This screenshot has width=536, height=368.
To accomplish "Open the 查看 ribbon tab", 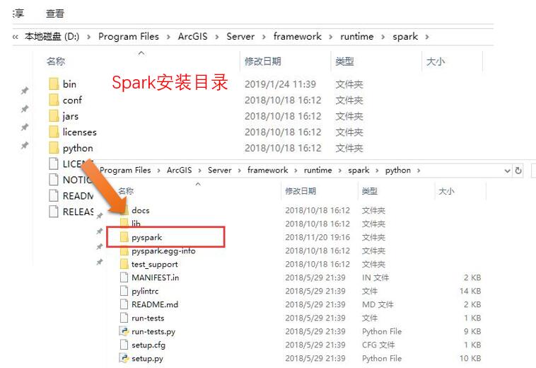I will click(x=55, y=13).
